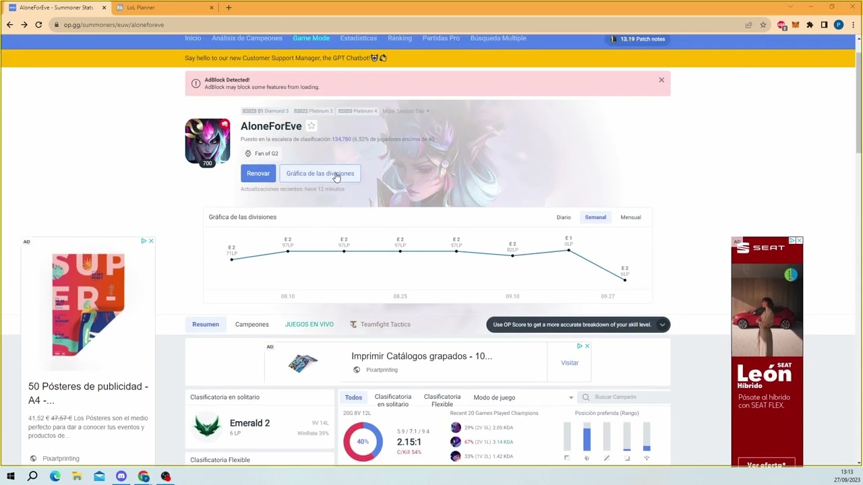The width and height of the screenshot is (863, 485).
Task: Click the Renovar button
Action: 258,174
